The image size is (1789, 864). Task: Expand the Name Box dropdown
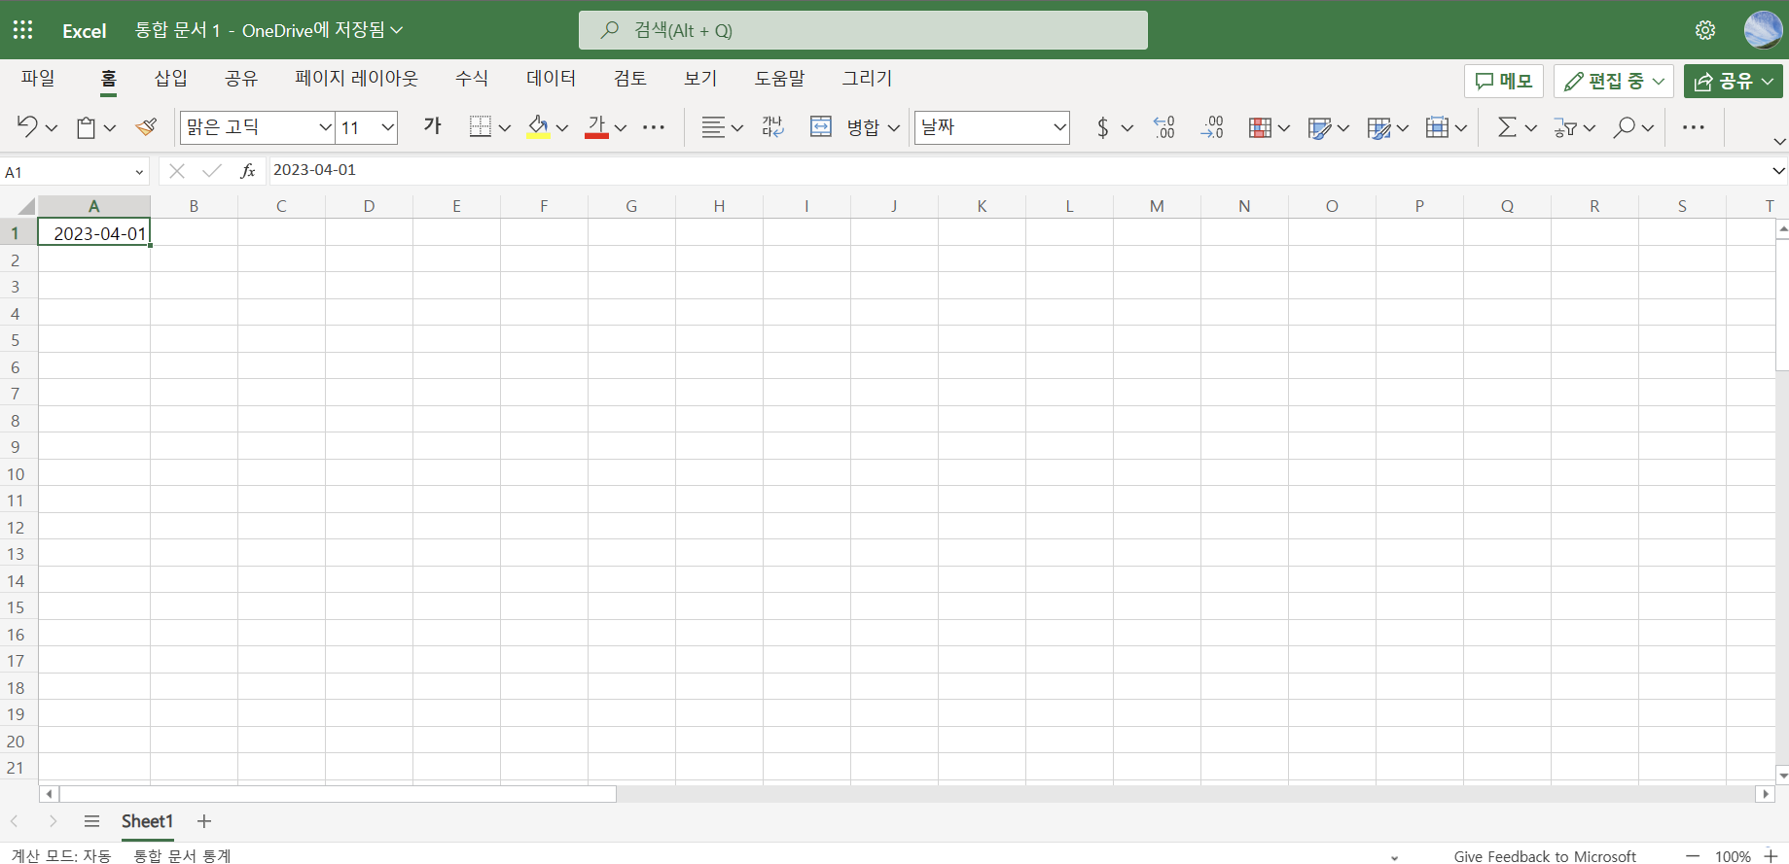[x=139, y=172]
